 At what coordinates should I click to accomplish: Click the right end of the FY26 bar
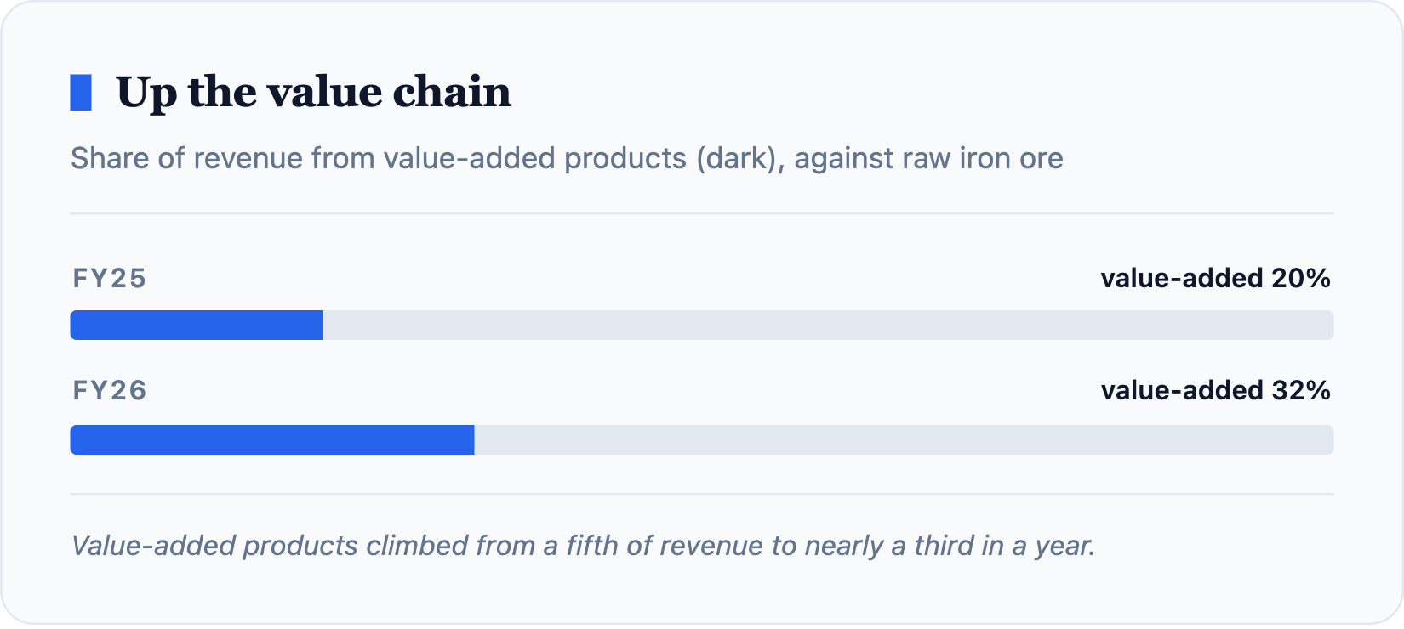click(1327, 440)
